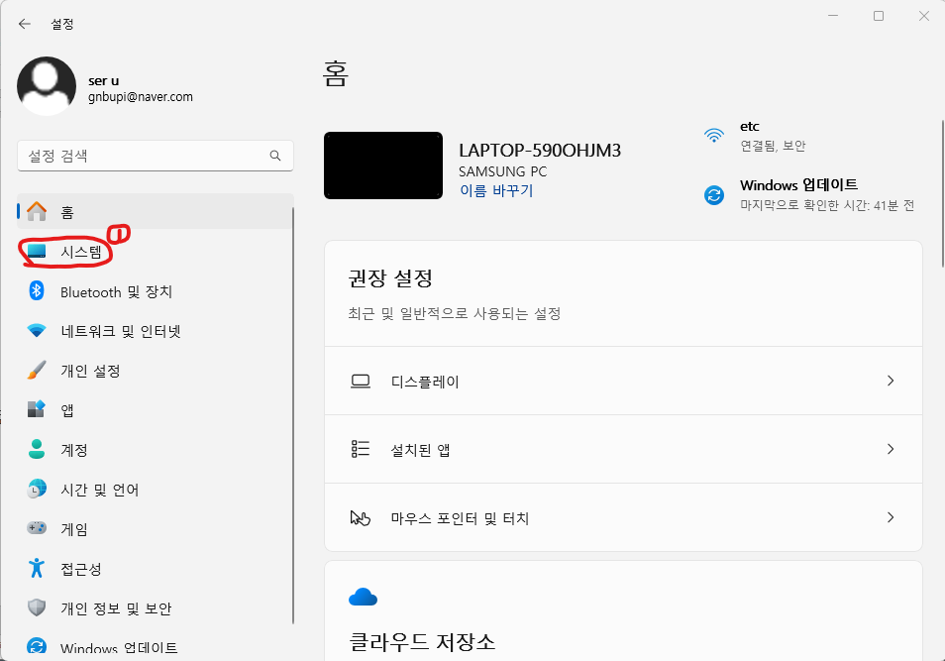Screen dimensions: 945x661
Task: Click the gnbupi@naver.com account email
Action: click(x=141, y=96)
